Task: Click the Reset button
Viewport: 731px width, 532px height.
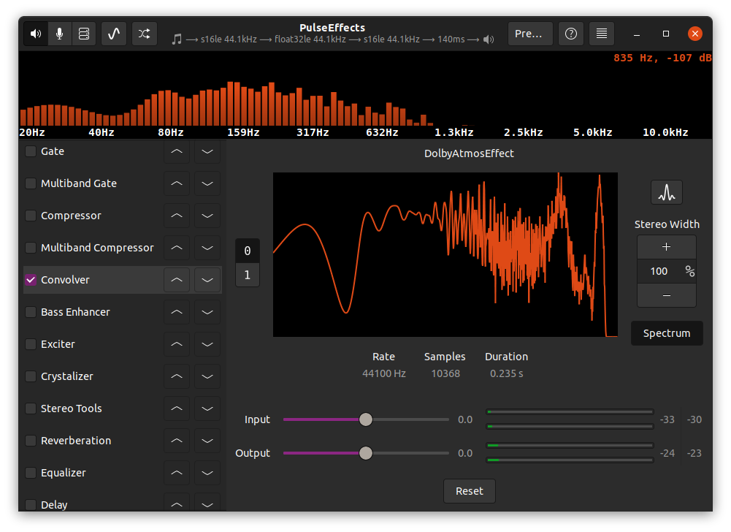Action: pyautogui.click(x=469, y=491)
